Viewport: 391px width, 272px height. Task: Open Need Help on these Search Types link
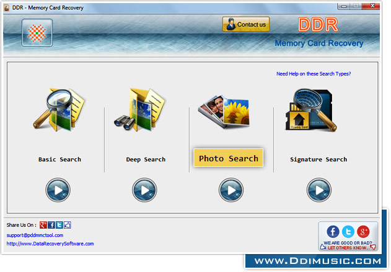(x=314, y=74)
